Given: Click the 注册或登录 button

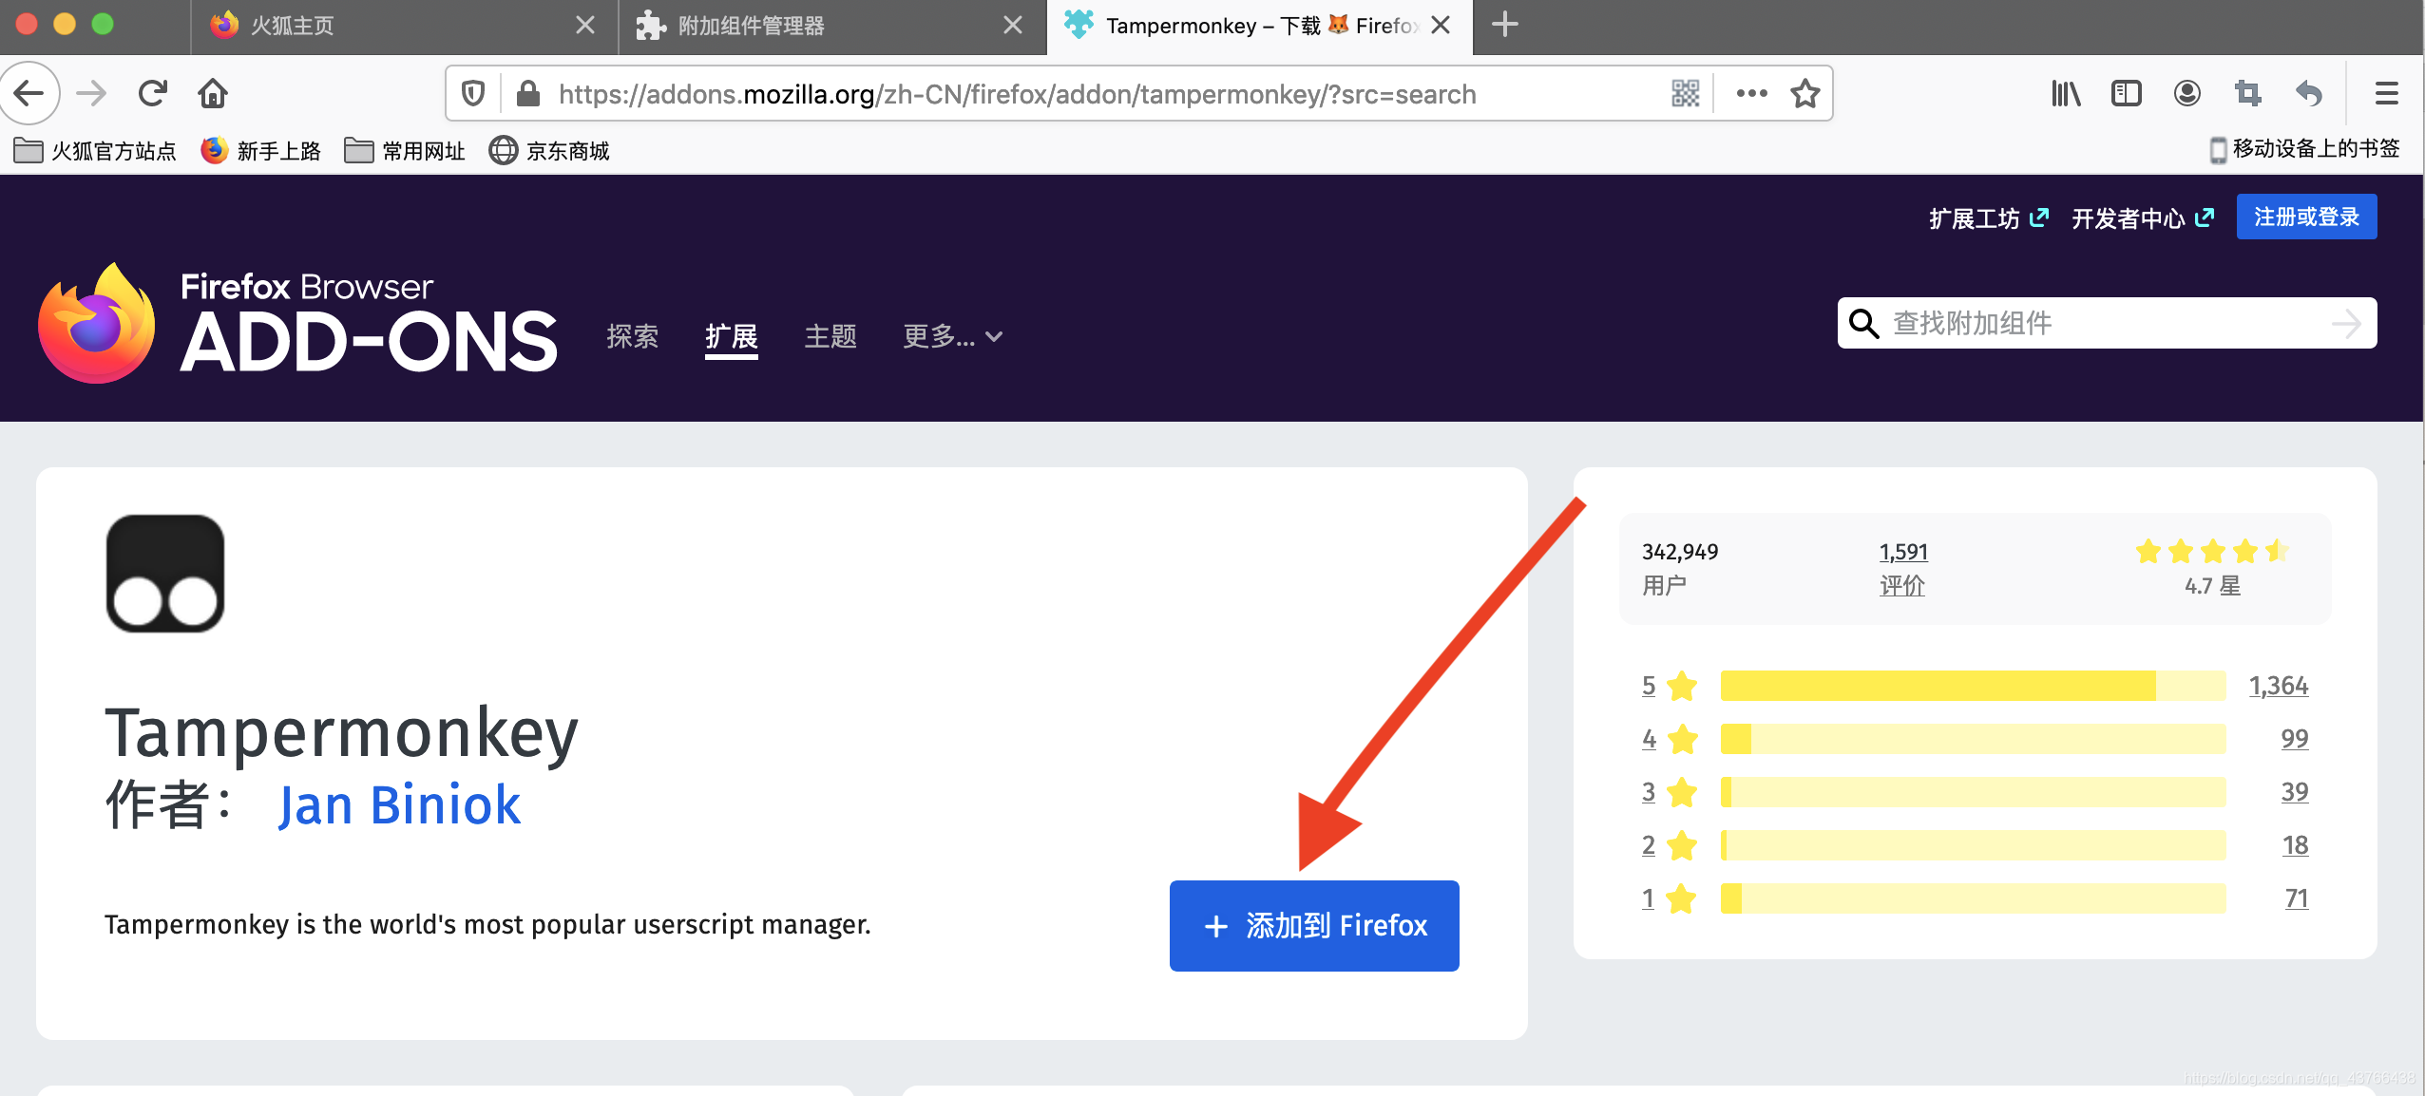Looking at the screenshot, I should pos(2306,217).
